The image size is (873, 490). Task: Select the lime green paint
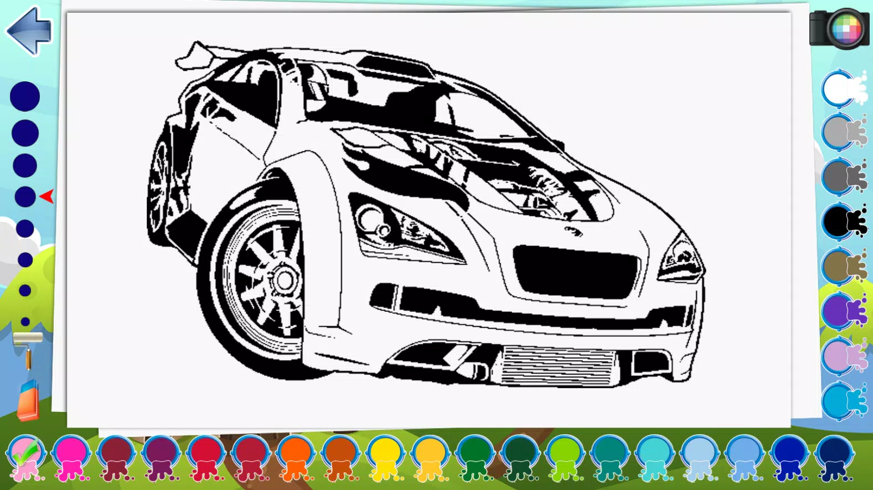click(565, 457)
